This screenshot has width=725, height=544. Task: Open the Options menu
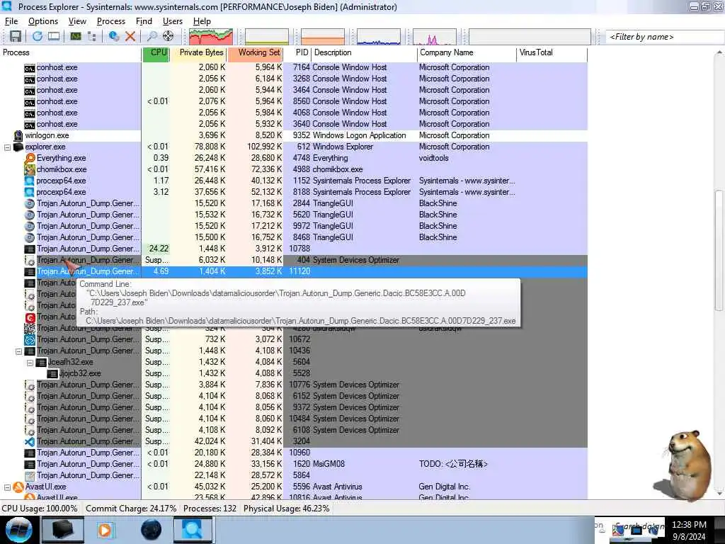(43, 21)
